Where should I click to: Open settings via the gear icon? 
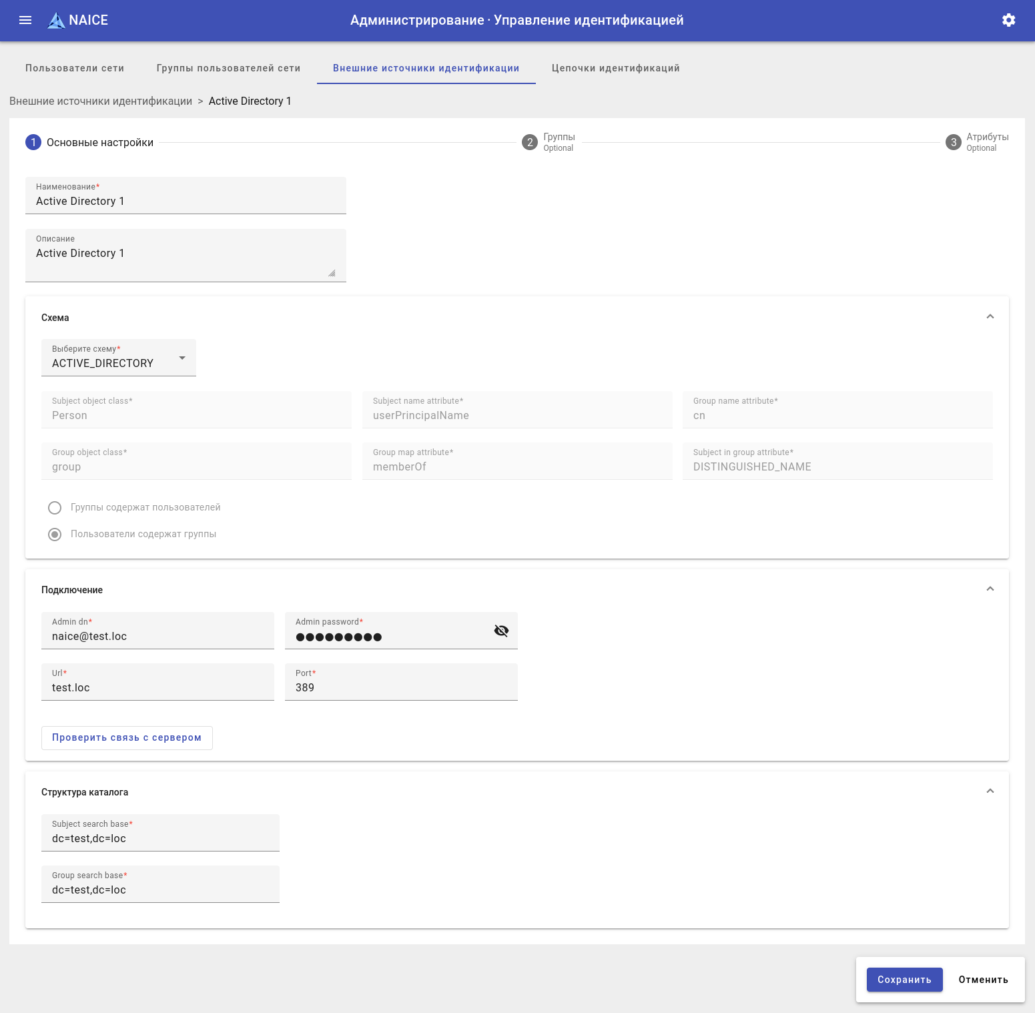click(1008, 20)
